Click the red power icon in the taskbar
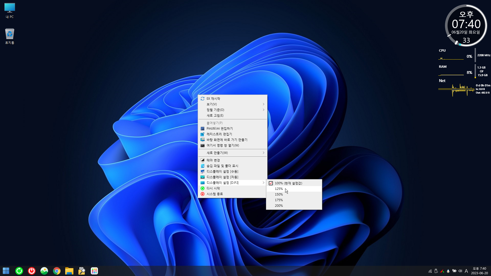Viewport: 491px width, 276px height. click(32, 271)
